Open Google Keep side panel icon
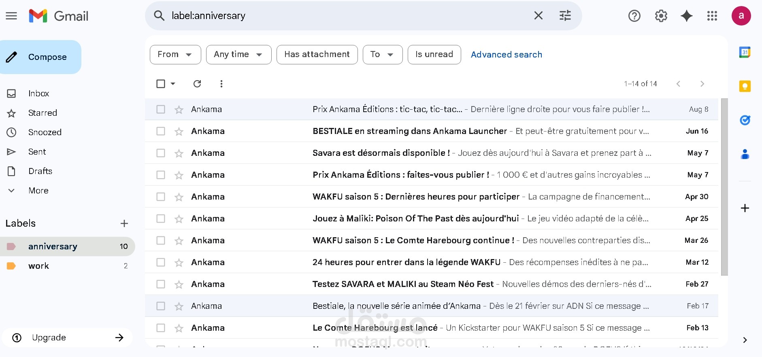This screenshot has width=762, height=357. pos(745,86)
